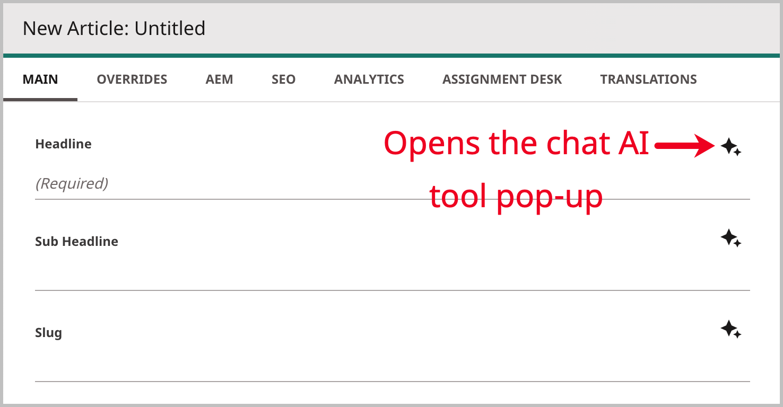This screenshot has height=407, width=783.
Task: Open the AEM tab
Action: tap(220, 79)
